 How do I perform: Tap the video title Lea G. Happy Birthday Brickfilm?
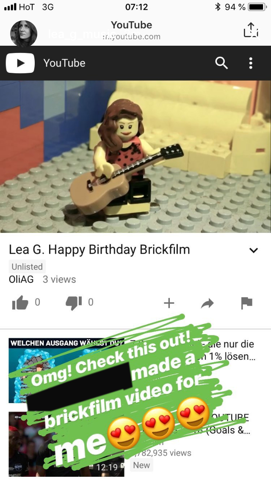(x=100, y=250)
